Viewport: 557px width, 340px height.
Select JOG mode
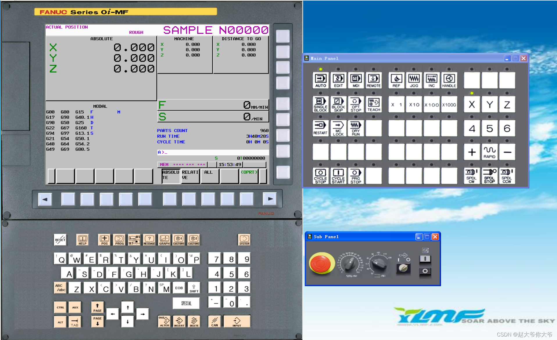(413, 80)
